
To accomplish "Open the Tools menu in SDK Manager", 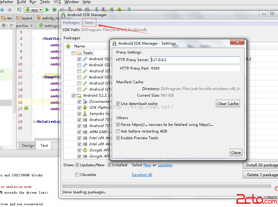I will coord(89,22).
